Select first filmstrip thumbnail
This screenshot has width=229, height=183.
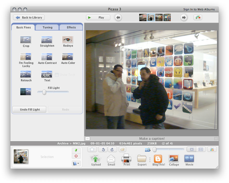(x=143, y=17)
